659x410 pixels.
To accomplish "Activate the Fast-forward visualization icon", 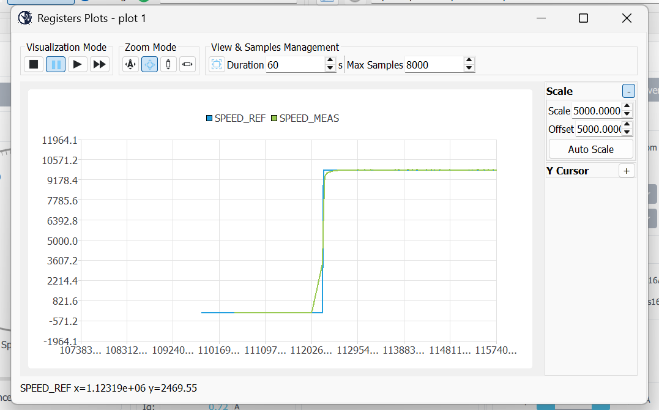I will (100, 64).
